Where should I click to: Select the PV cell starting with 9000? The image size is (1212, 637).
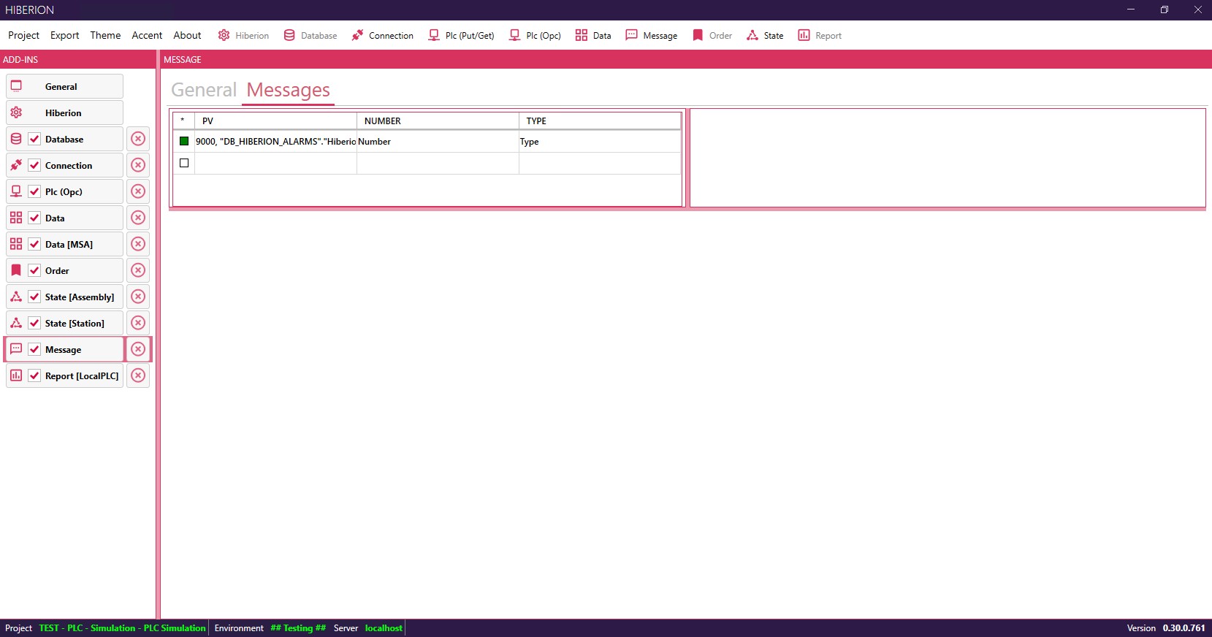[275, 142]
